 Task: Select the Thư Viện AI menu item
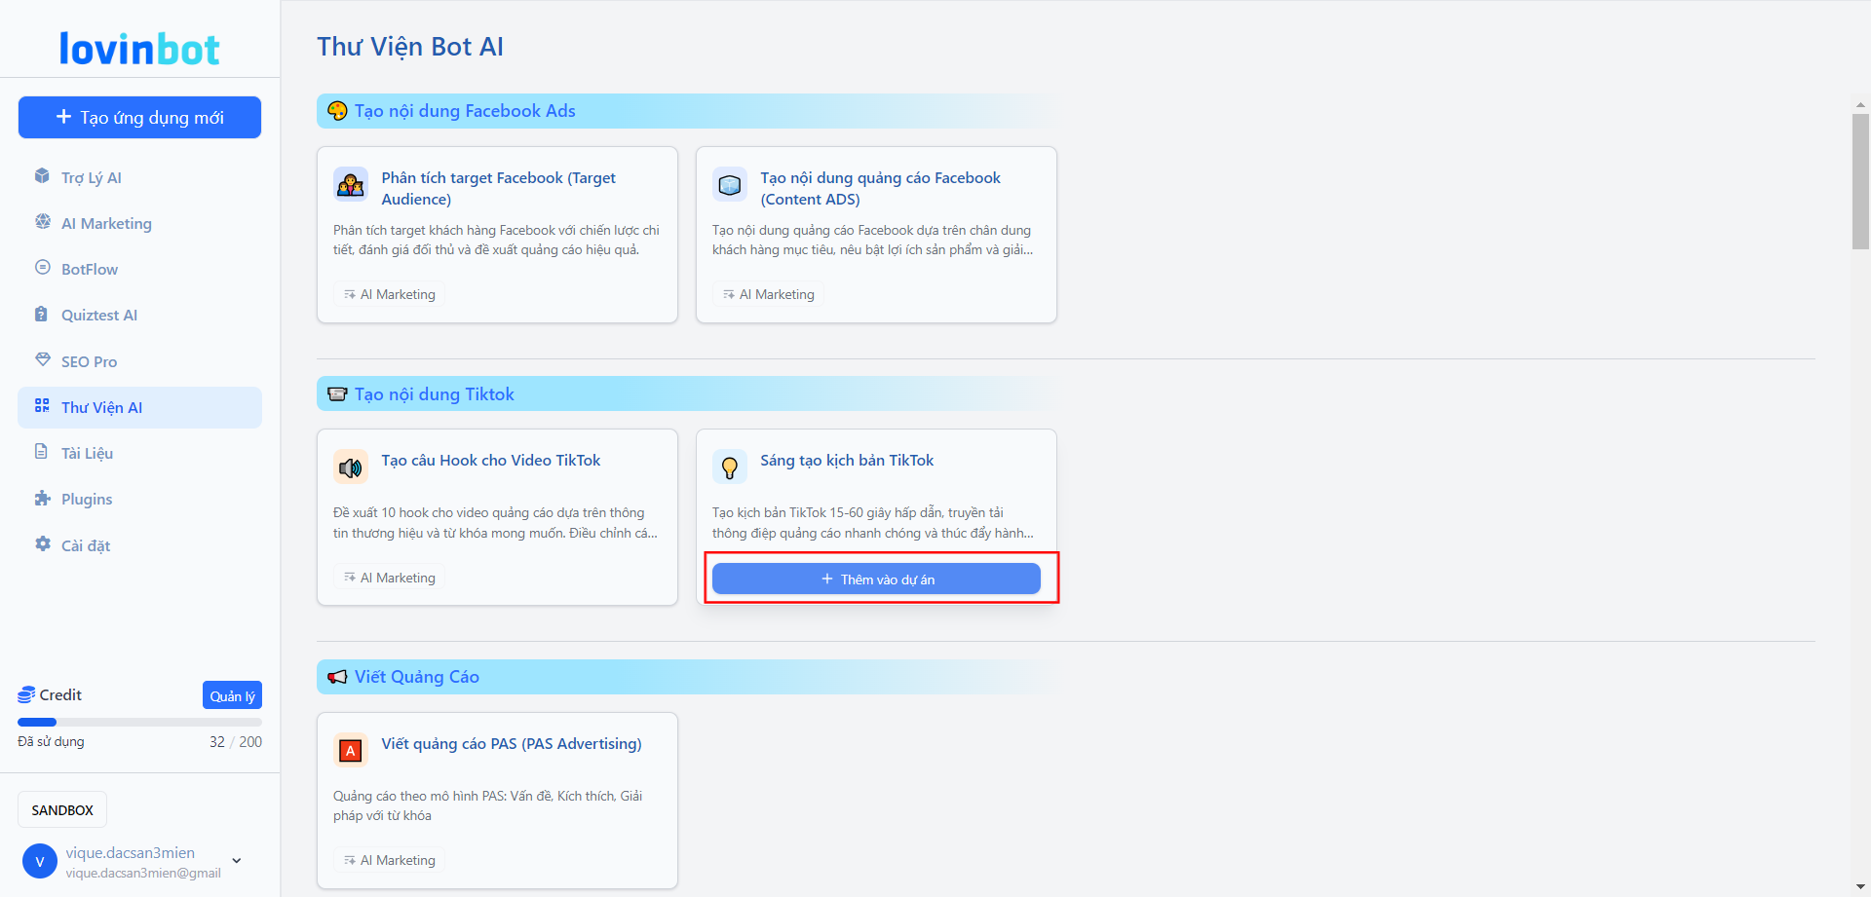point(101,407)
